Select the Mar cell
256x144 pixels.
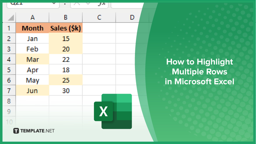(x=33, y=59)
